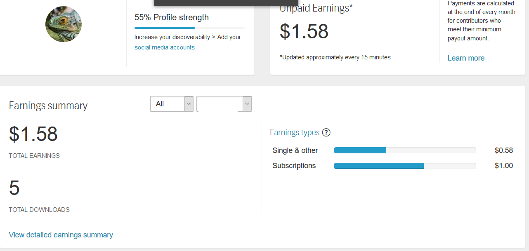529x251 pixels.
Task: Click the 55% Profile strength text
Action: 172,17
